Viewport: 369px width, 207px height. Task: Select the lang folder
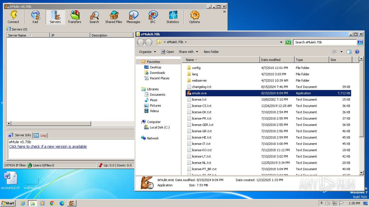tap(268, 74)
